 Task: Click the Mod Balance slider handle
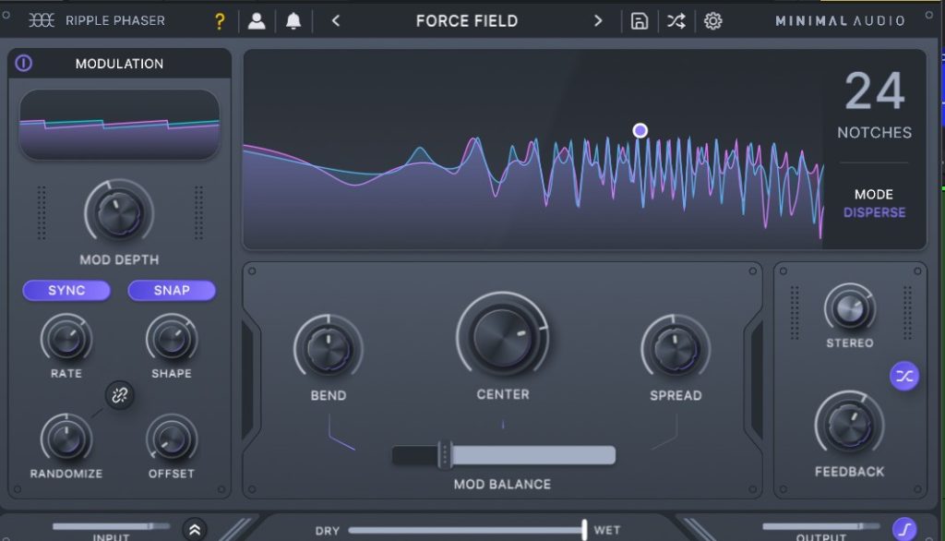click(x=445, y=455)
